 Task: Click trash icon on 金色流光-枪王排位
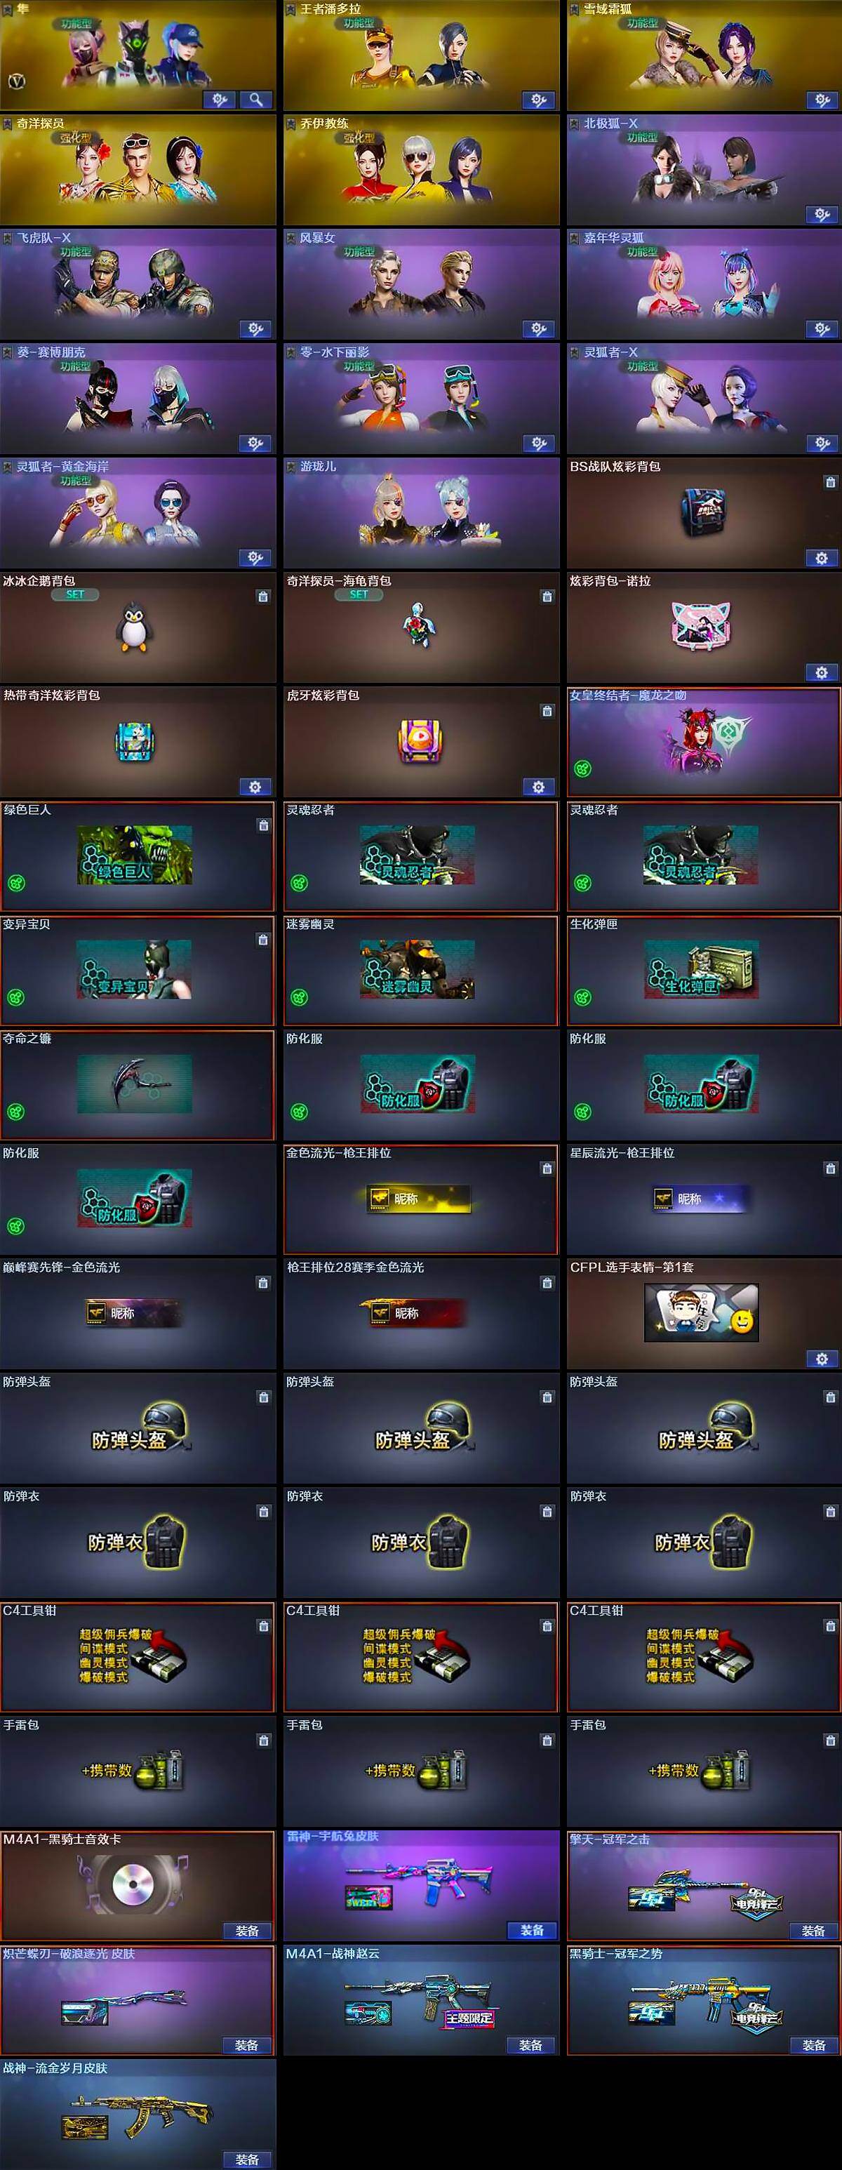click(547, 1169)
